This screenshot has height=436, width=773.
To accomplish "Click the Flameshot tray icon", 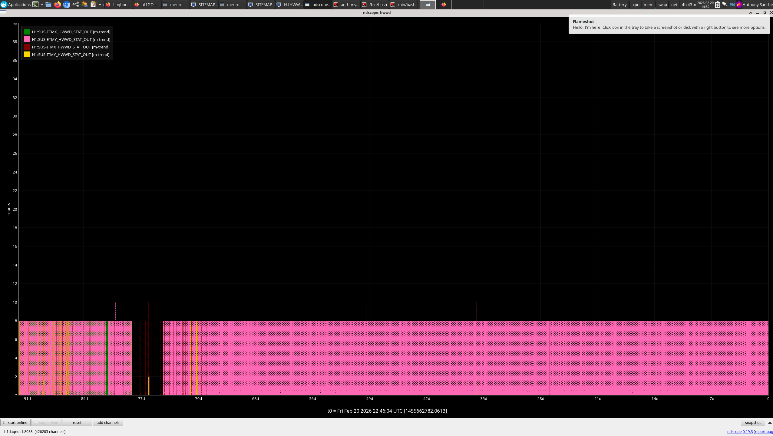I will coord(739,4).
